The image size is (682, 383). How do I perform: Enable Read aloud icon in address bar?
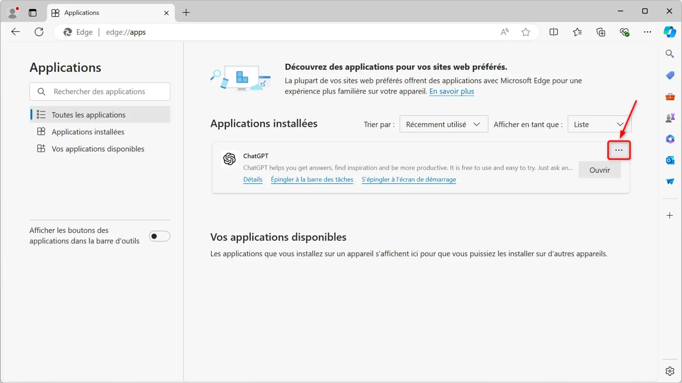point(505,32)
